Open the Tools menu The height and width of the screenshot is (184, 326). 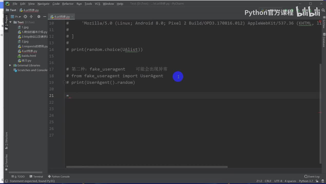(88, 4)
